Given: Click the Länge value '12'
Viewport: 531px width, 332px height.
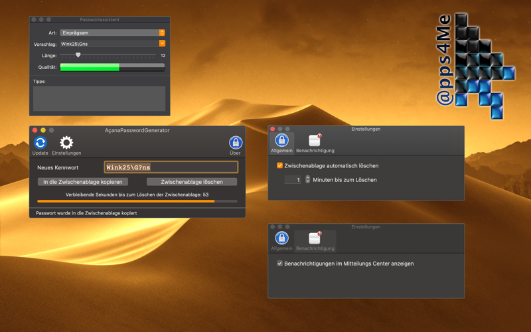Looking at the screenshot, I should pos(163,55).
